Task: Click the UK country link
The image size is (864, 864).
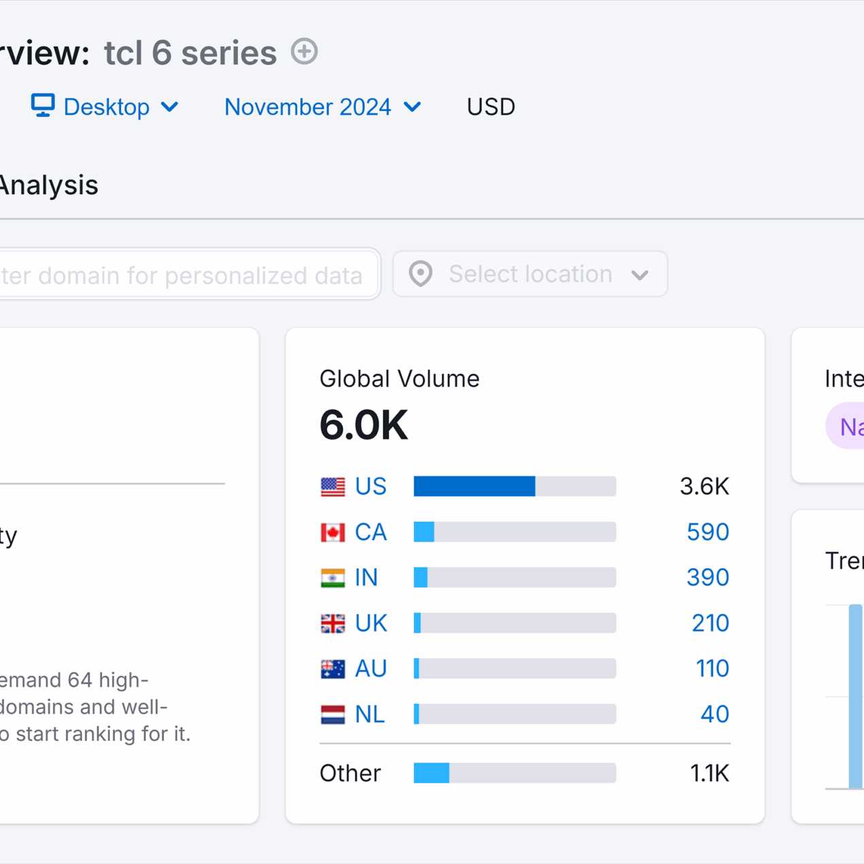Action: (370, 623)
